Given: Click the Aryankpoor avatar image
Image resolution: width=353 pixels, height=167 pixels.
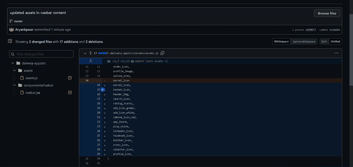Looking at the screenshot, I should coord(12,29).
